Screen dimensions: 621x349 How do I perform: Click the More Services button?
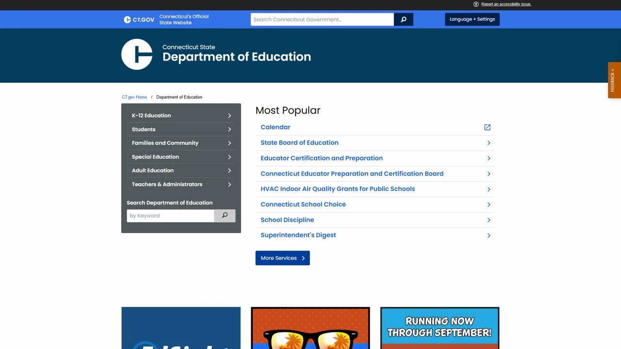282,258
